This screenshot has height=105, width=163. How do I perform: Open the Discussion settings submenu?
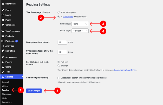click(x=7, y=94)
